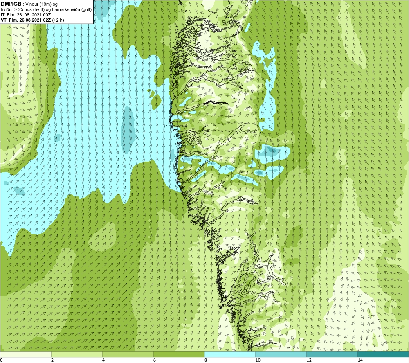Click the '2' label on the color scale
Image resolution: width=409 pixels, height=363 pixels.
pos(52,360)
